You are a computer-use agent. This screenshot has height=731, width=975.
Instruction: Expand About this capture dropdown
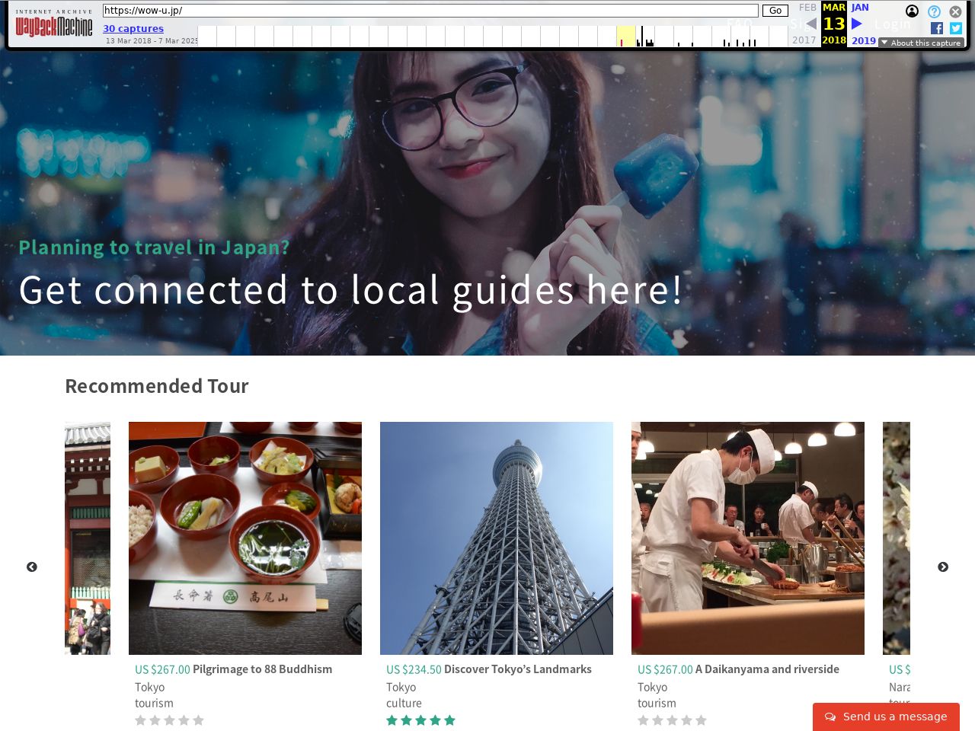tap(921, 43)
